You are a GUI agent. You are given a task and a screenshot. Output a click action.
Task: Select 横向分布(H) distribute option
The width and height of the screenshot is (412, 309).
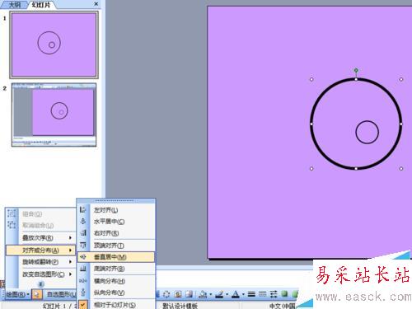(x=116, y=281)
